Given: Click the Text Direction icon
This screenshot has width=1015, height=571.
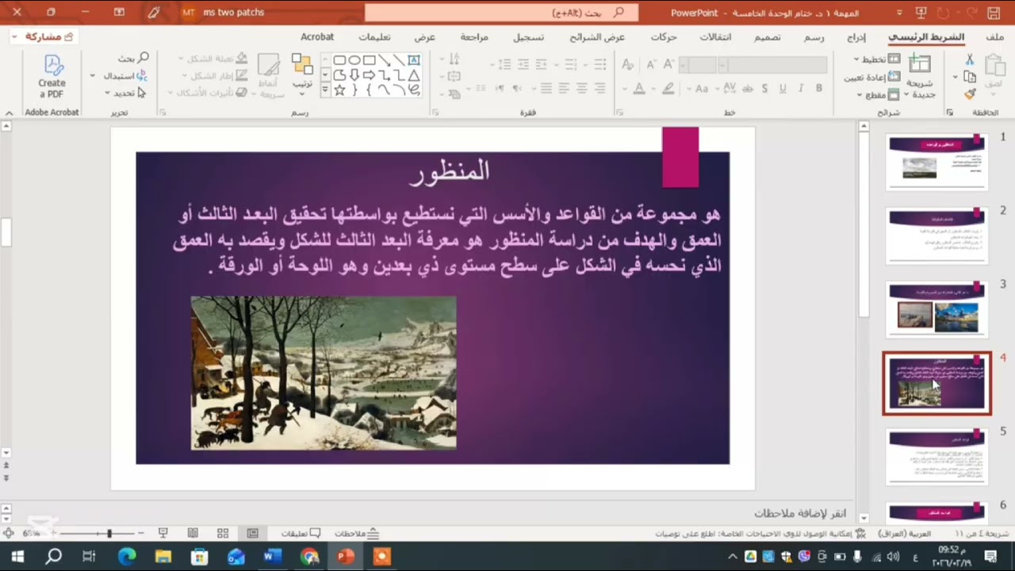Looking at the screenshot, I should pos(454,59).
